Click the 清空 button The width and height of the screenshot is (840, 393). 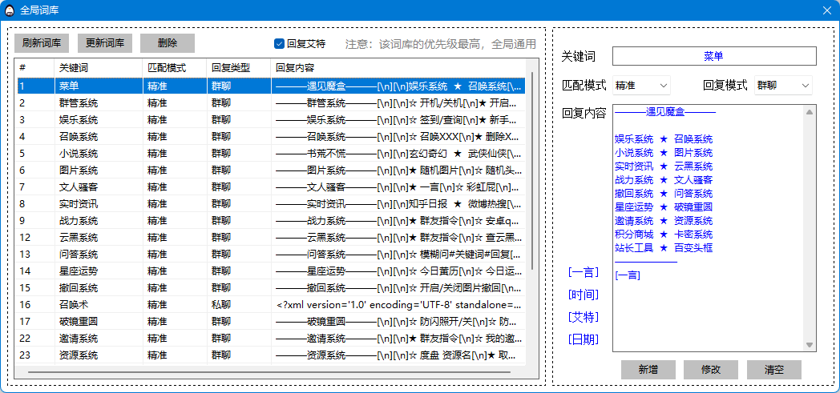774,370
